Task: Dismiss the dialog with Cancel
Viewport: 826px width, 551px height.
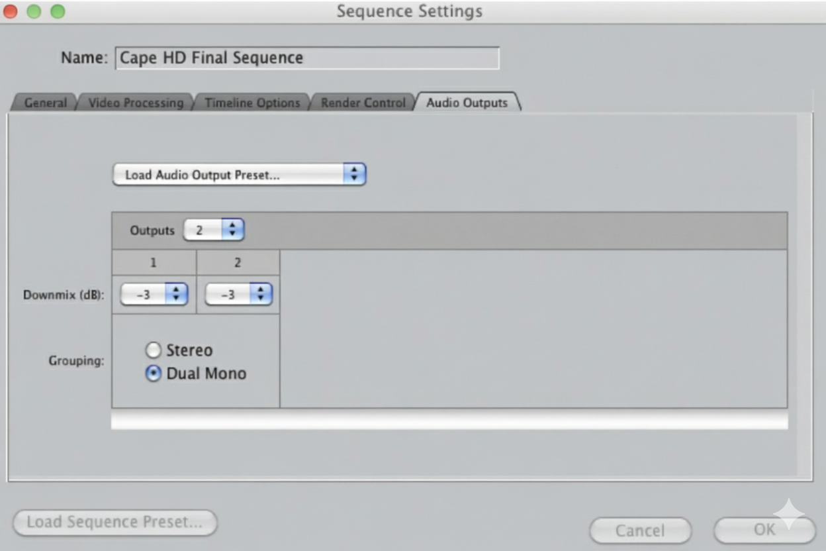Action: (x=640, y=530)
